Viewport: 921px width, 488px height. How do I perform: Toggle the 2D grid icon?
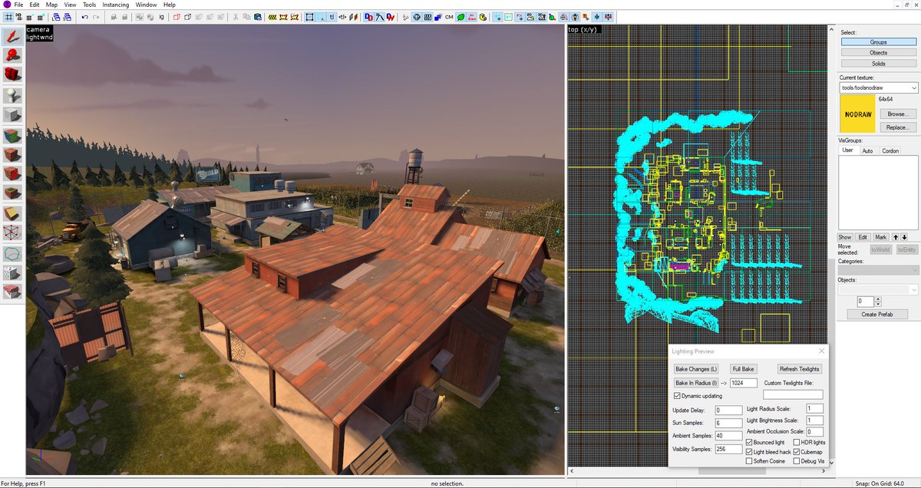coord(8,17)
